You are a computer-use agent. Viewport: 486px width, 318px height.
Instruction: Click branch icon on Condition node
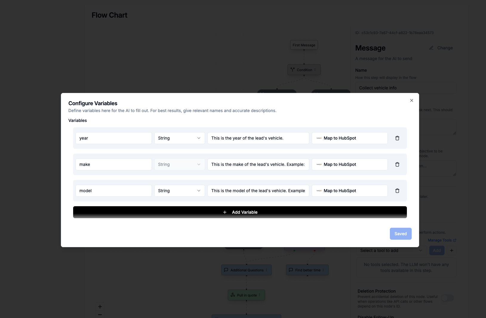pyautogui.click(x=293, y=70)
